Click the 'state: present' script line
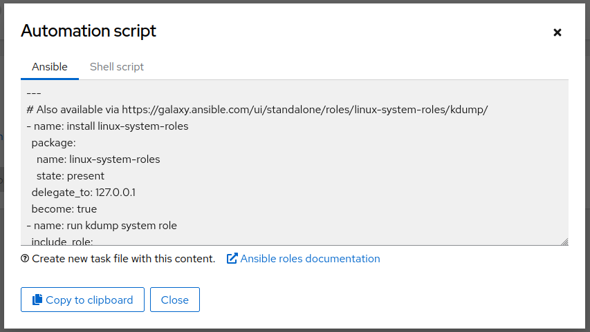Screen dimensions: 590x332 point(71,176)
